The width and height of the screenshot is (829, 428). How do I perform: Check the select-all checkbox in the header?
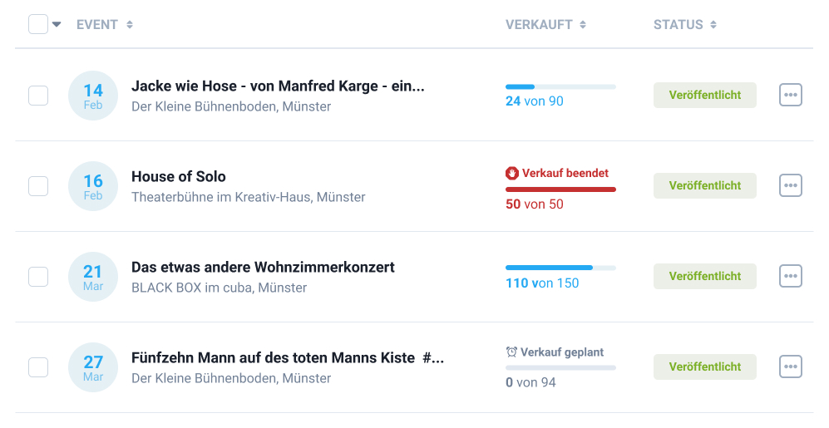(x=38, y=24)
